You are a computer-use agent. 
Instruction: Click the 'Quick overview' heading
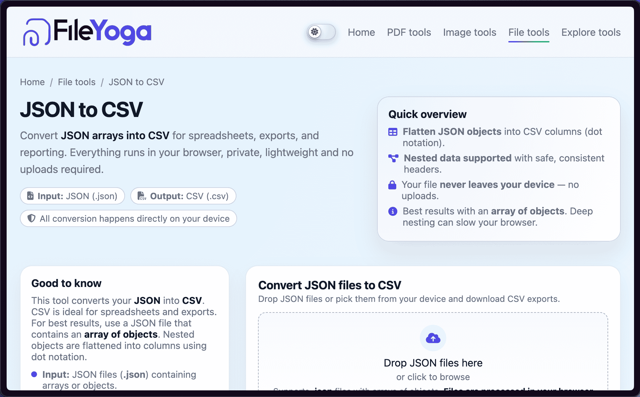coord(427,114)
